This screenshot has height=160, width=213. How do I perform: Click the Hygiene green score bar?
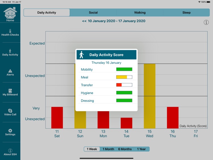[x=124, y=93]
